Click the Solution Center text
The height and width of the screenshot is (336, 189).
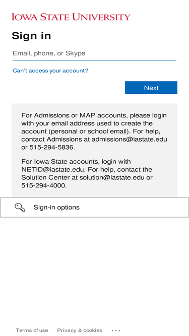45,177
